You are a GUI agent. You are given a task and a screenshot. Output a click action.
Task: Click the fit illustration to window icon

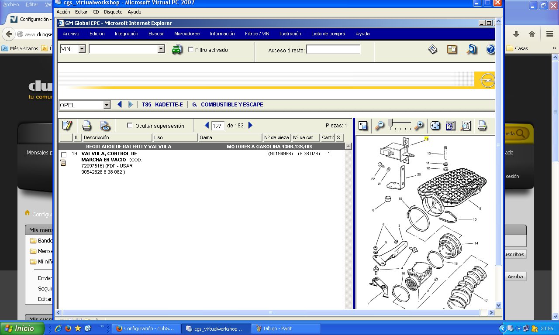pos(435,126)
